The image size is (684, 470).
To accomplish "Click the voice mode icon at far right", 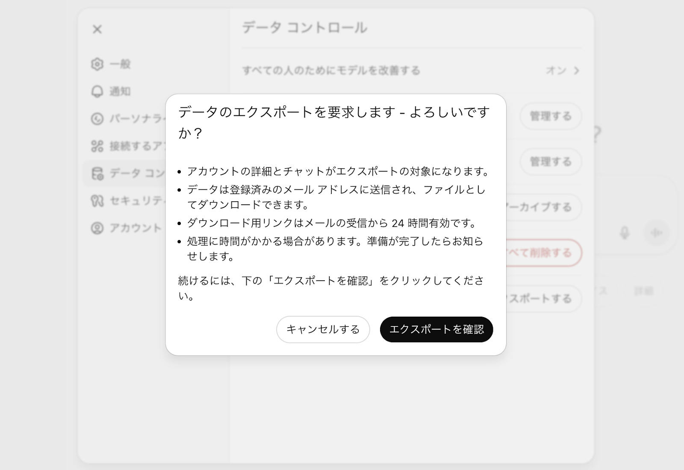I will [x=657, y=233].
